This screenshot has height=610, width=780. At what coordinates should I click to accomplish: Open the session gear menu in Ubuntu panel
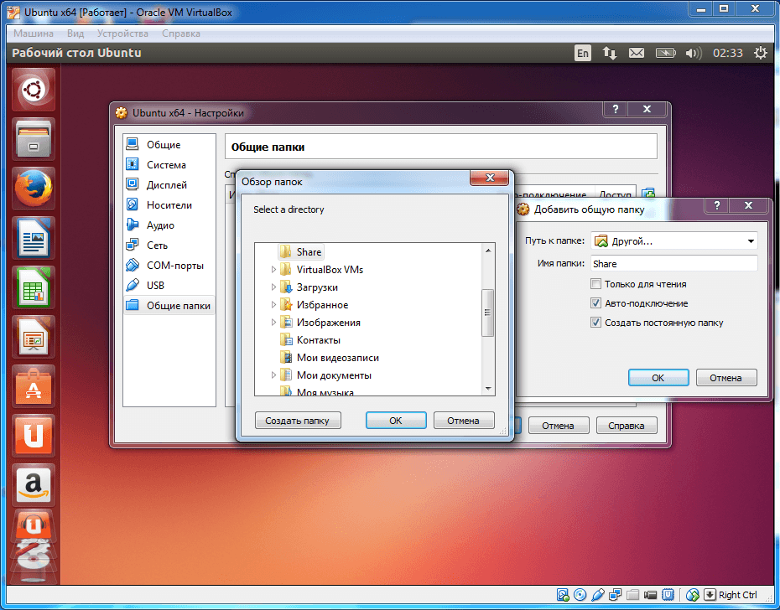coord(761,53)
